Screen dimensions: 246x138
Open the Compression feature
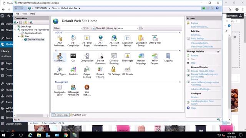coord(87,58)
